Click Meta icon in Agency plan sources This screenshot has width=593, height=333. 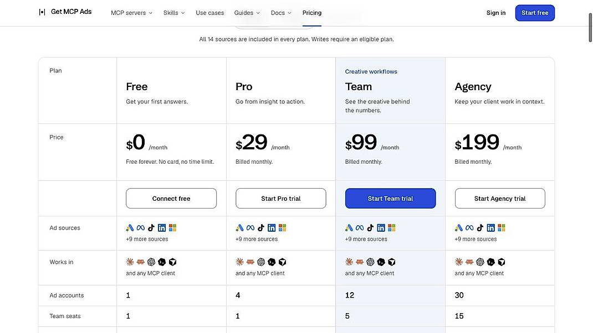pyautogui.click(x=469, y=228)
